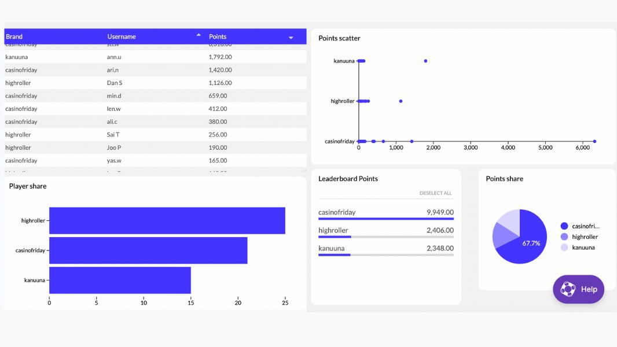Click the Points scatter title
This screenshot has width=617, height=347.
(339, 38)
